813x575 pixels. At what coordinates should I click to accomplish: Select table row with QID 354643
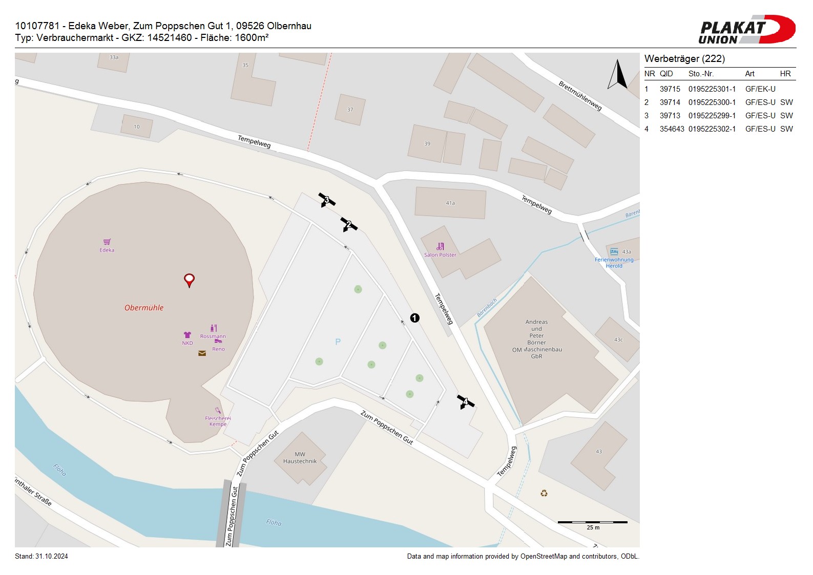pyautogui.click(x=719, y=129)
